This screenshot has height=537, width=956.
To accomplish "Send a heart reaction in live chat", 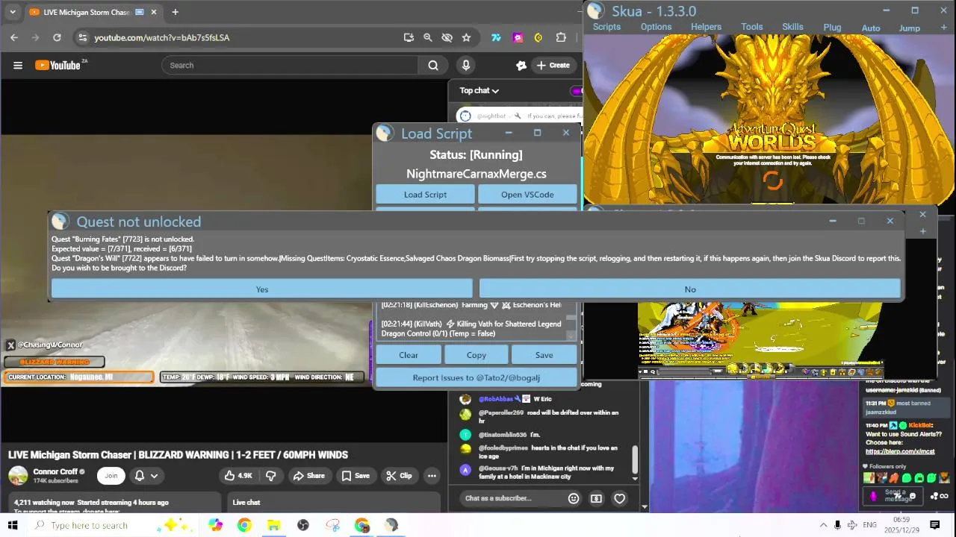I will point(619,498).
